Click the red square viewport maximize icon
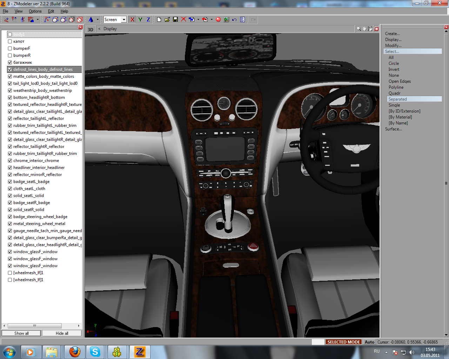The height and width of the screenshot is (359, 449). point(376,29)
